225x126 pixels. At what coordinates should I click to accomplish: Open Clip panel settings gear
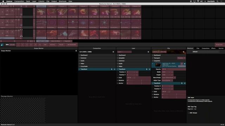(184, 52)
